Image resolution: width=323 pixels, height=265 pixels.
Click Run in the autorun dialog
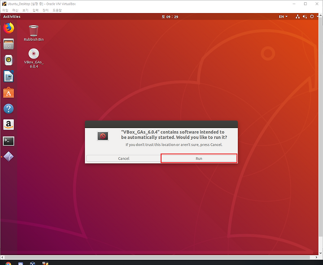click(x=199, y=159)
